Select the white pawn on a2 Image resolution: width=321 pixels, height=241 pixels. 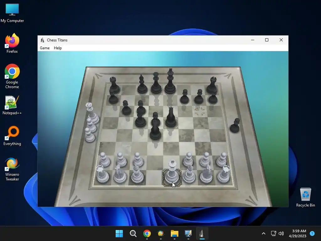tap(104, 160)
